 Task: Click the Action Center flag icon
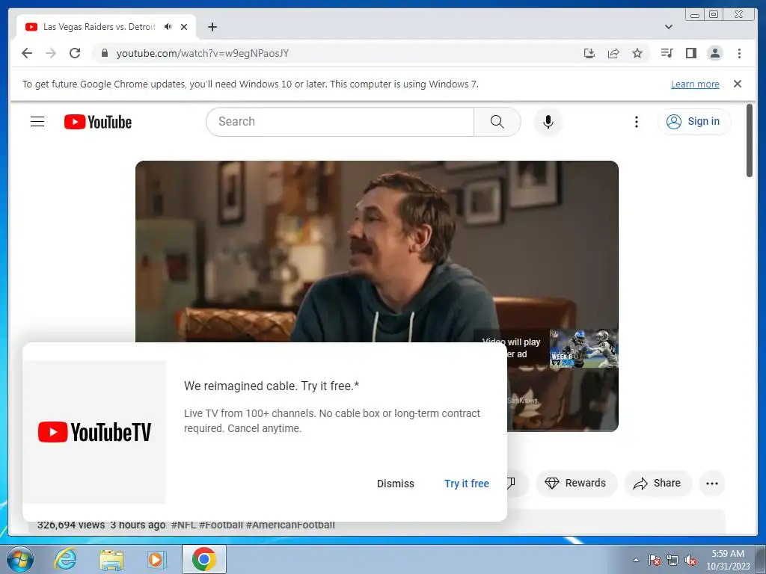[x=655, y=560]
